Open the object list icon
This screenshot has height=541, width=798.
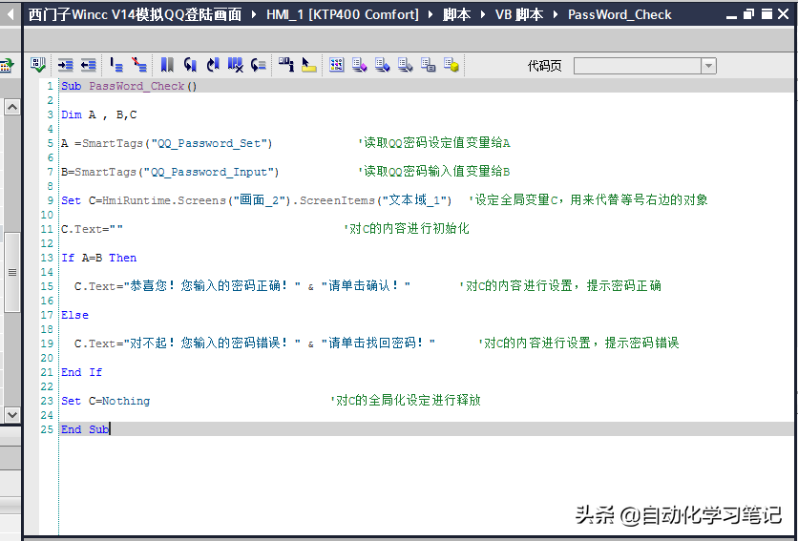[x=285, y=65]
